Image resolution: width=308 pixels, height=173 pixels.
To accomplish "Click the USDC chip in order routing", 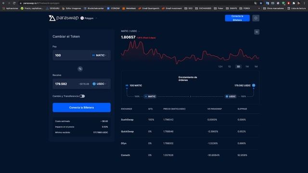I will click(x=231, y=97).
